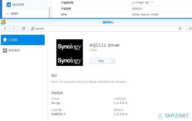Open the 已安装 installed packages tab
The width and height of the screenshot is (192, 121).
coord(23,40)
